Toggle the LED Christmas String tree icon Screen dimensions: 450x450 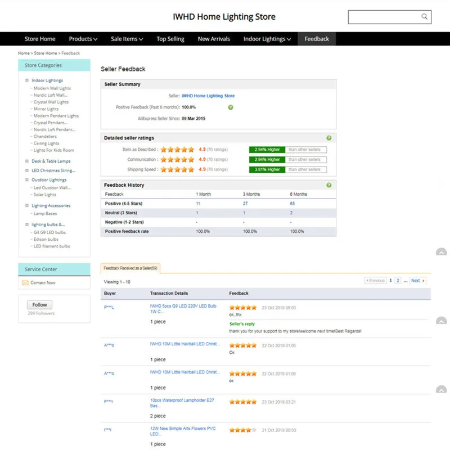point(27,170)
